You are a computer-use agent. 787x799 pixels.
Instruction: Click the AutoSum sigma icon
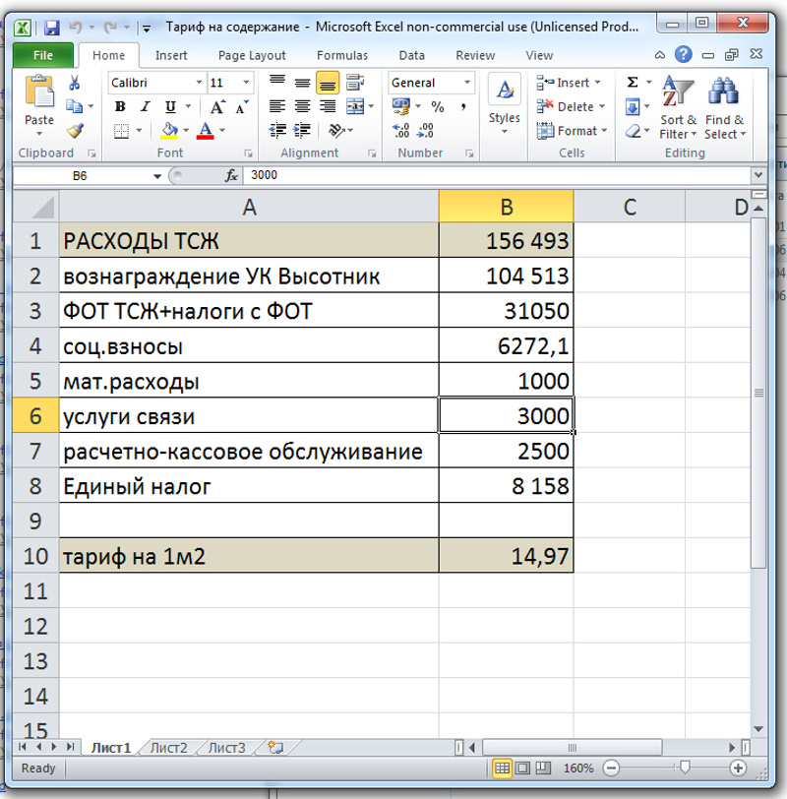[633, 83]
